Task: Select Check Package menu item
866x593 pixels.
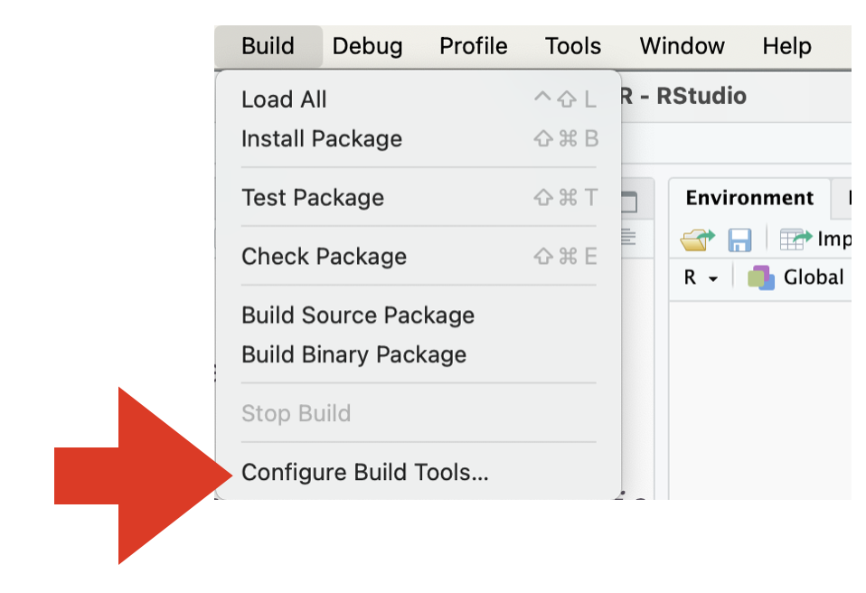Action: tap(324, 257)
